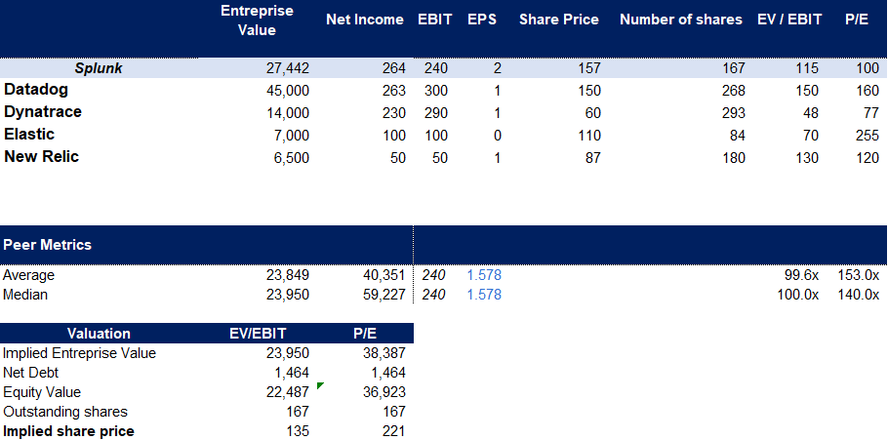Viewport: 888px width, 440px height.
Task: Click Elastic P/E value 255
Action: (x=868, y=136)
